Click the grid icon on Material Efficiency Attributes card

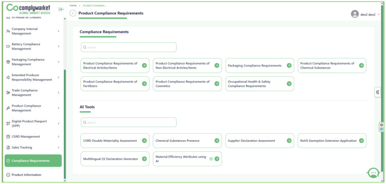coord(211,159)
